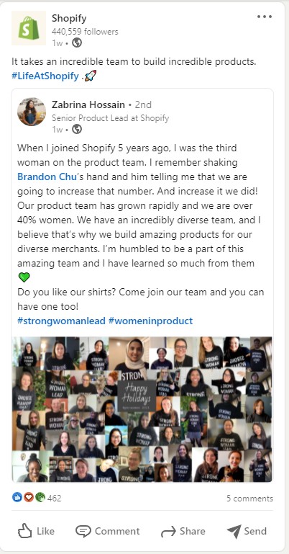
Task: Open the team photo collage image
Action: point(142,409)
